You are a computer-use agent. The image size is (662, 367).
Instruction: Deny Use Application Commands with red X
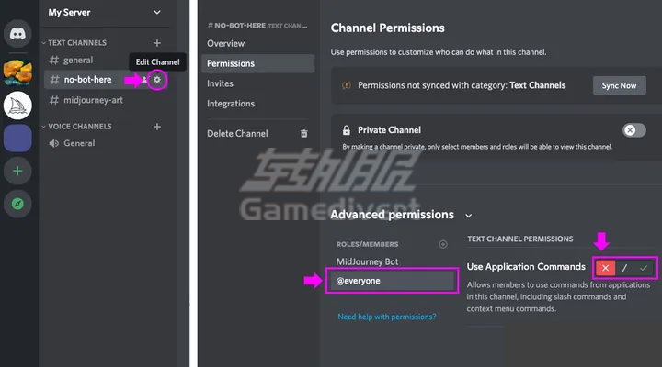click(x=605, y=268)
